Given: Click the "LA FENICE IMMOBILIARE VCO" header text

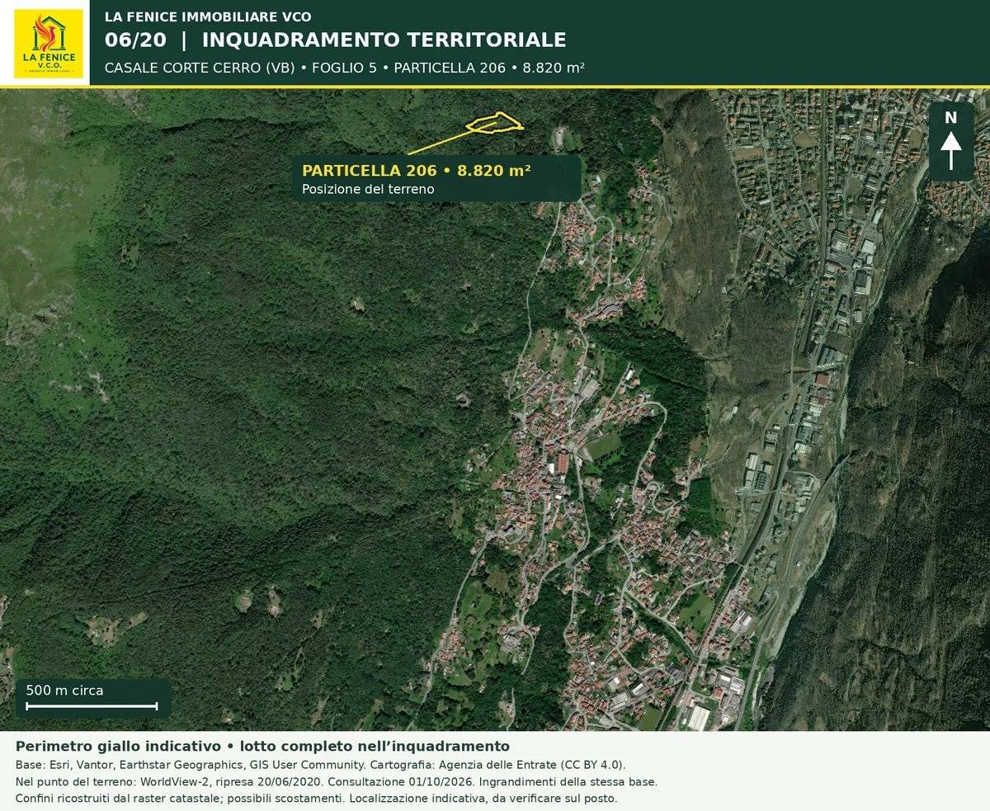Looking at the screenshot, I should point(208,17).
